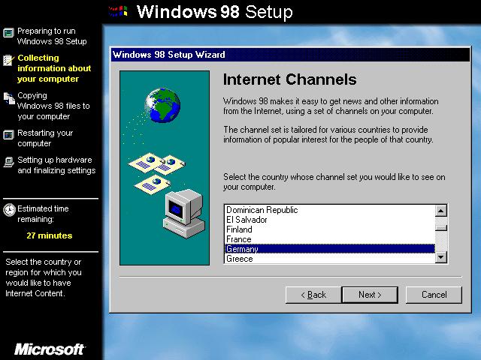Click the Copying files step icon
Image resolution: width=481 pixels, height=360 pixels.
point(9,98)
